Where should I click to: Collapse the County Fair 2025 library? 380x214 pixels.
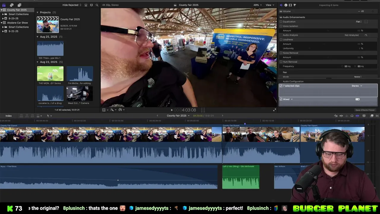click(2, 10)
